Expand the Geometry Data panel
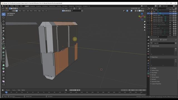Viewport: 178px width, 100px height. [155, 81]
